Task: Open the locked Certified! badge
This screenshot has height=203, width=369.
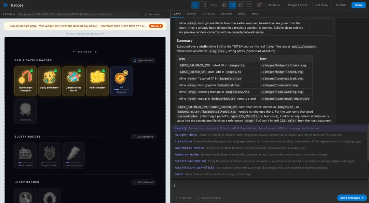Action: [25, 111]
